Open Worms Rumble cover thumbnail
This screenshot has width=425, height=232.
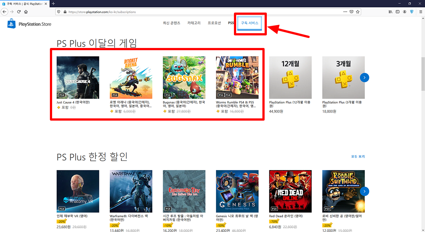(237, 77)
